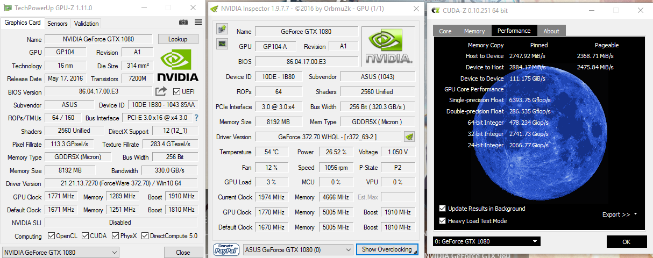The height and width of the screenshot is (258, 653).
Task: Click the BIOS export share icon in GPU-Z
Action: pos(161,91)
